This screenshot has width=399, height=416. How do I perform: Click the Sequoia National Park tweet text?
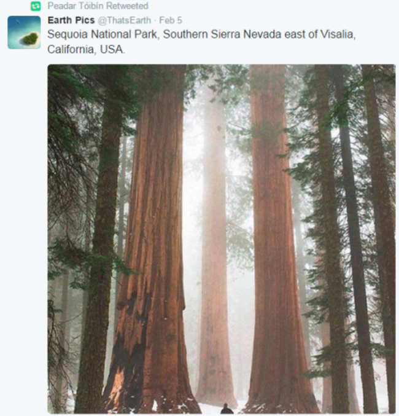(x=201, y=42)
